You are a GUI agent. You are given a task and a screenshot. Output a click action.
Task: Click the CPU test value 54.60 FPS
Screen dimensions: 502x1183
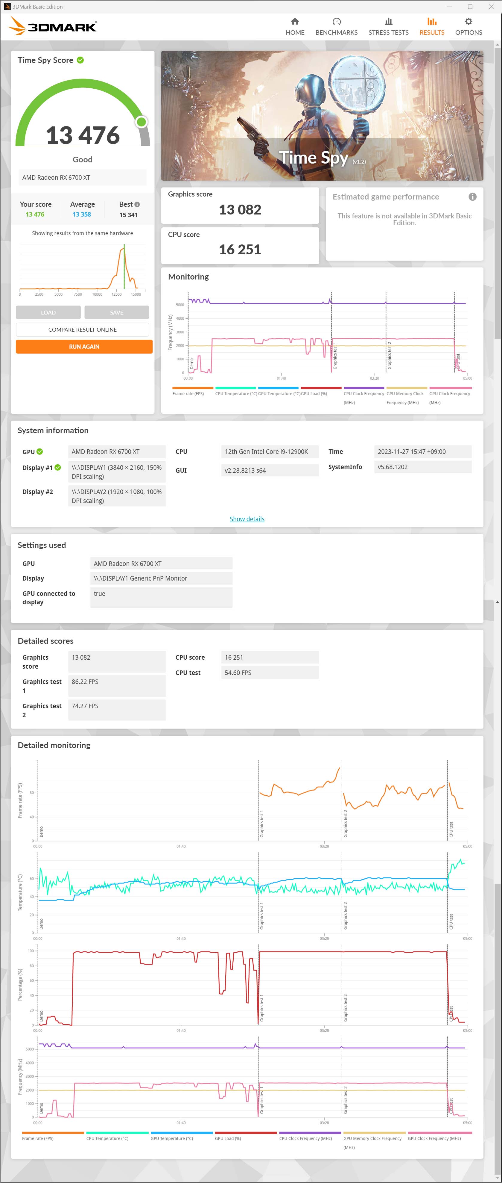pos(270,672)
